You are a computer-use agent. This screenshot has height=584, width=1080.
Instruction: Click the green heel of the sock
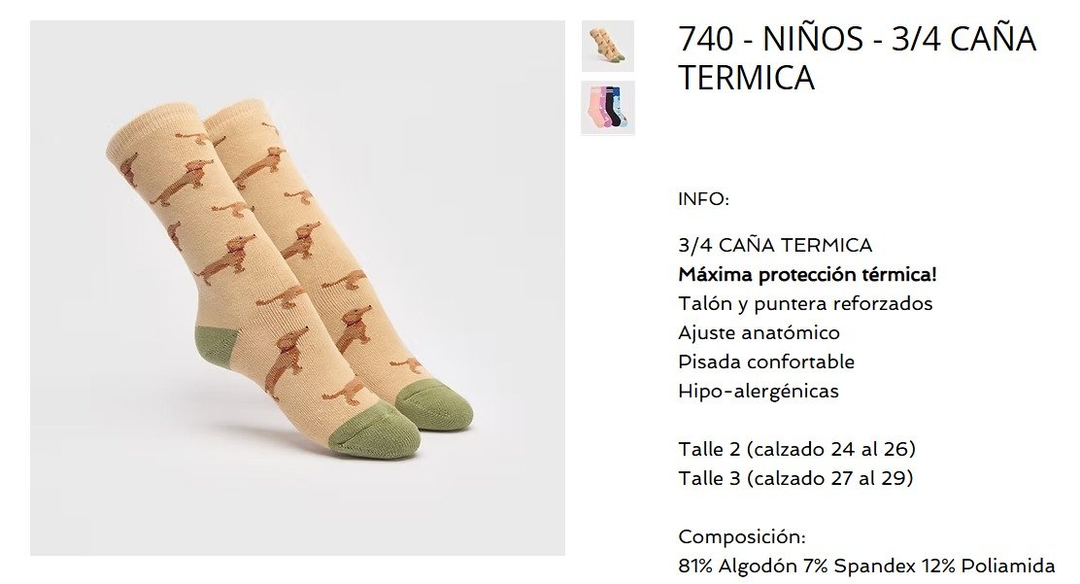click(219, 343)
